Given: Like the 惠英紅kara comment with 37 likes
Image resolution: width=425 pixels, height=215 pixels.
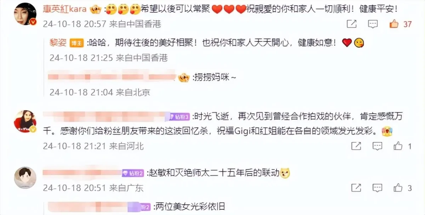Looking at the screenshot, I should (395, 24).
